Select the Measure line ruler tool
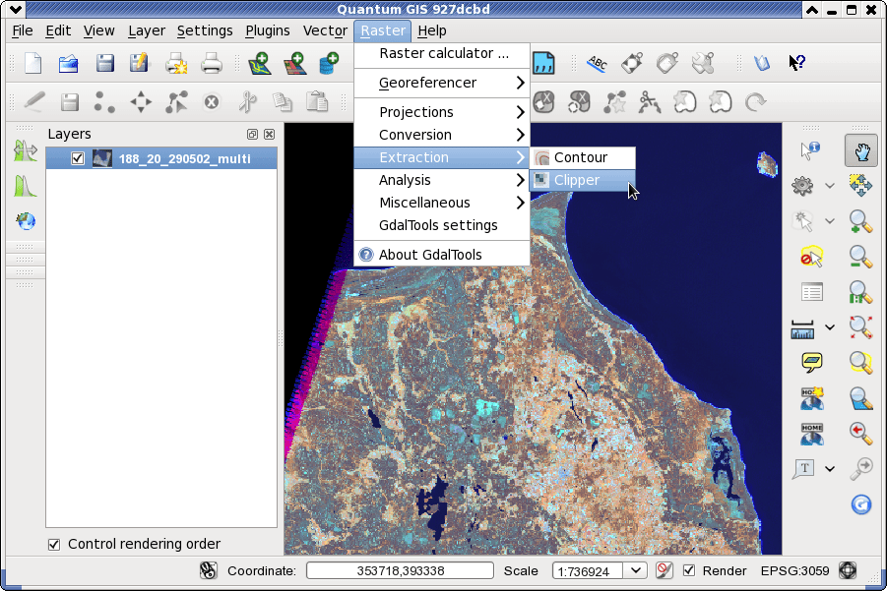887x591 pixels. [802, 328]
